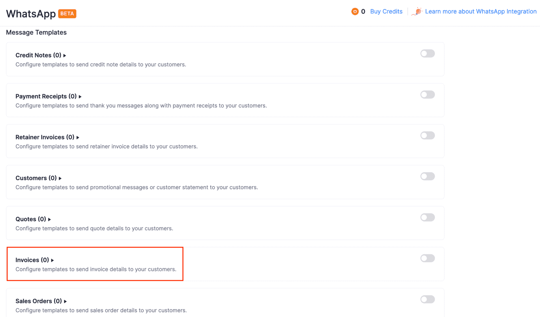Expand the Quotes (0) disclosure arrow
This screenshot has width=540, height=317.
[49, 220]
